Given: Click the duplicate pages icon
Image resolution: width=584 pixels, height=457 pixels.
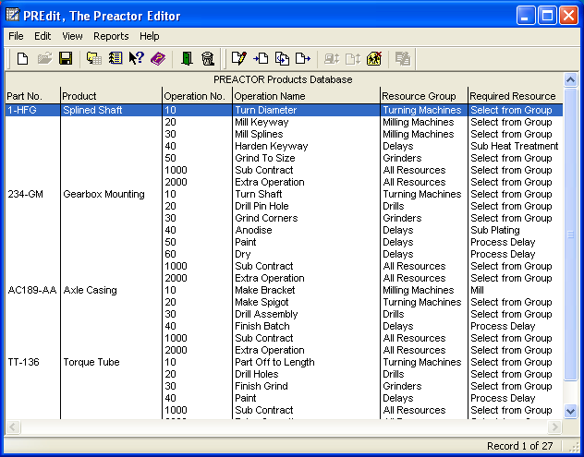Looking at the screenshot, I should click(x=282, y=58).
